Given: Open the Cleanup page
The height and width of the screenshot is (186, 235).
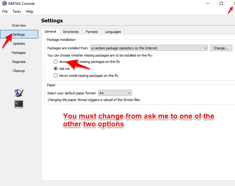Looking at the screenshot, I should 19,71.
